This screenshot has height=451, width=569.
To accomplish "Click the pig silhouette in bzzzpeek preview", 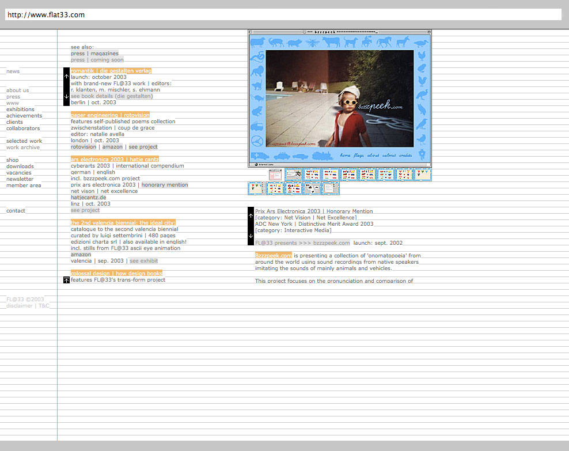I will (294, 43).
